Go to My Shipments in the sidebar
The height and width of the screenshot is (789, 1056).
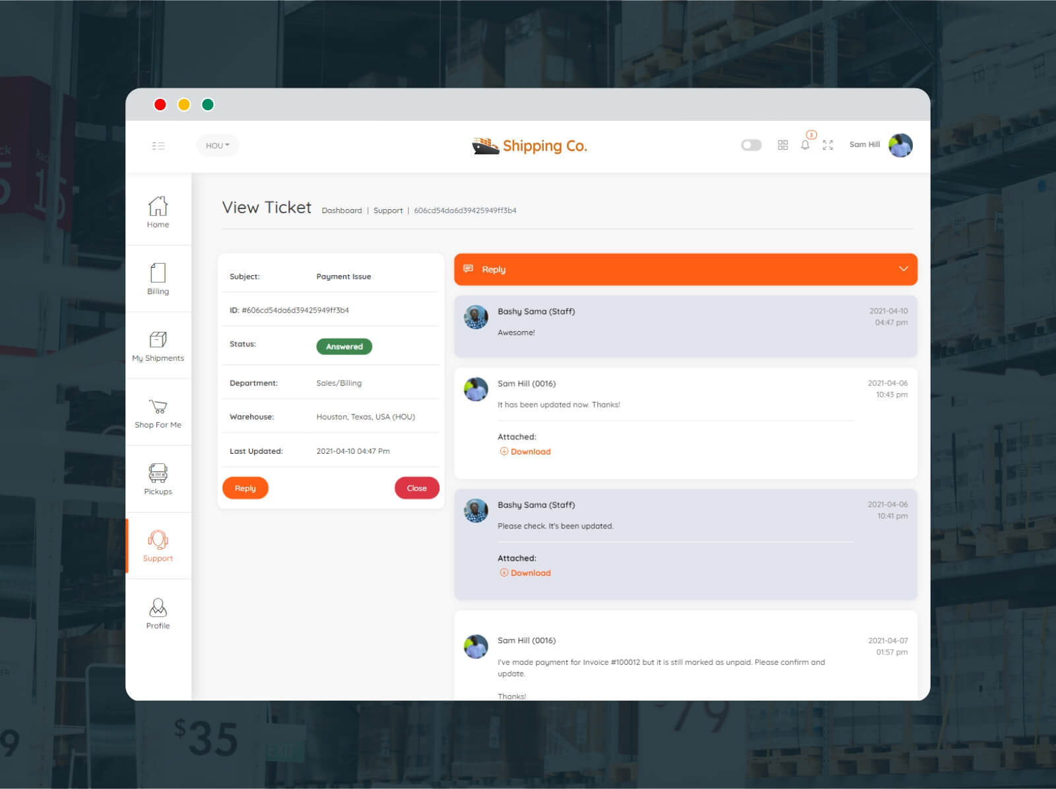coord(158,346)
